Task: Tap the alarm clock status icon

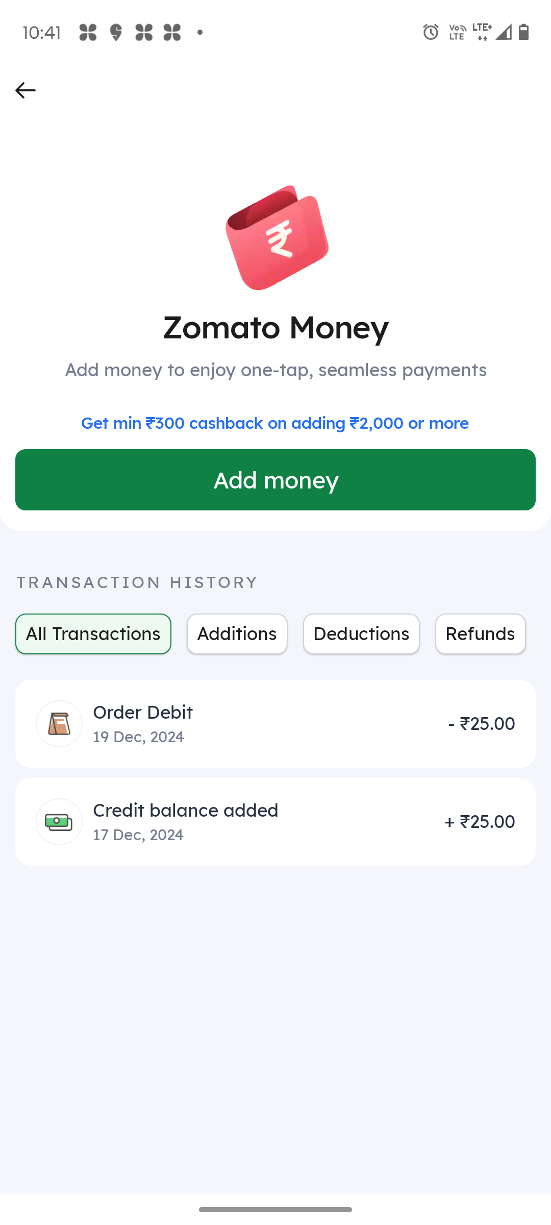Action: tap(431, 32)
